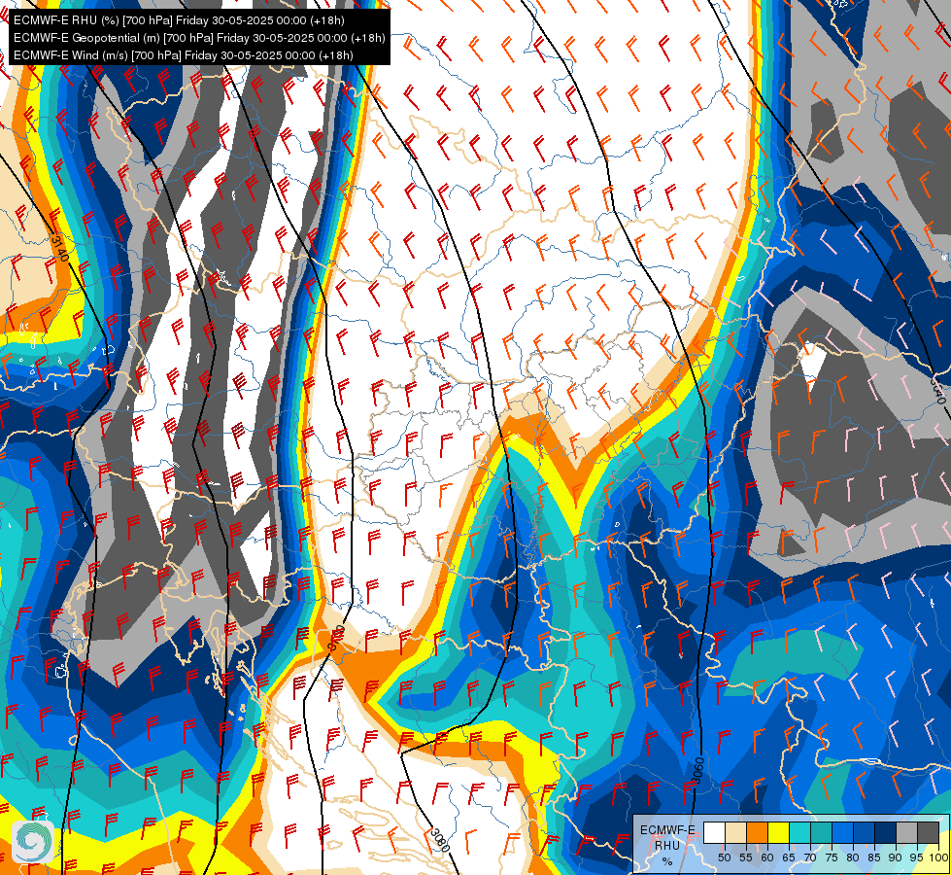Click the legend label 55

(745, 857)
